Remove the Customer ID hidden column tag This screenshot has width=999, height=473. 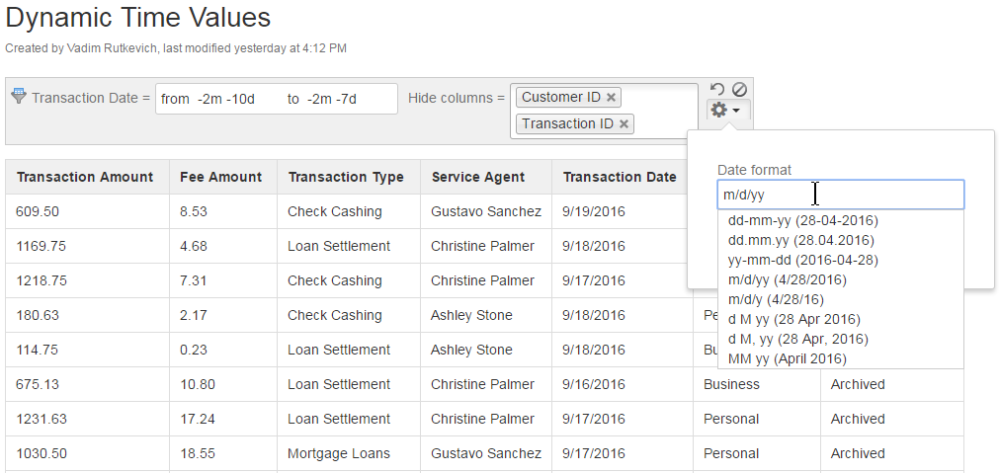pos(612,97)
